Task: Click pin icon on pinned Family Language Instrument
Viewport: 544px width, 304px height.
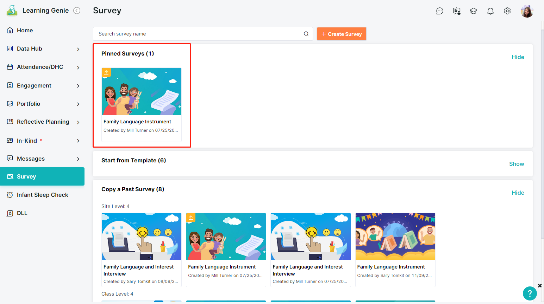Action: tap(106, 72)
